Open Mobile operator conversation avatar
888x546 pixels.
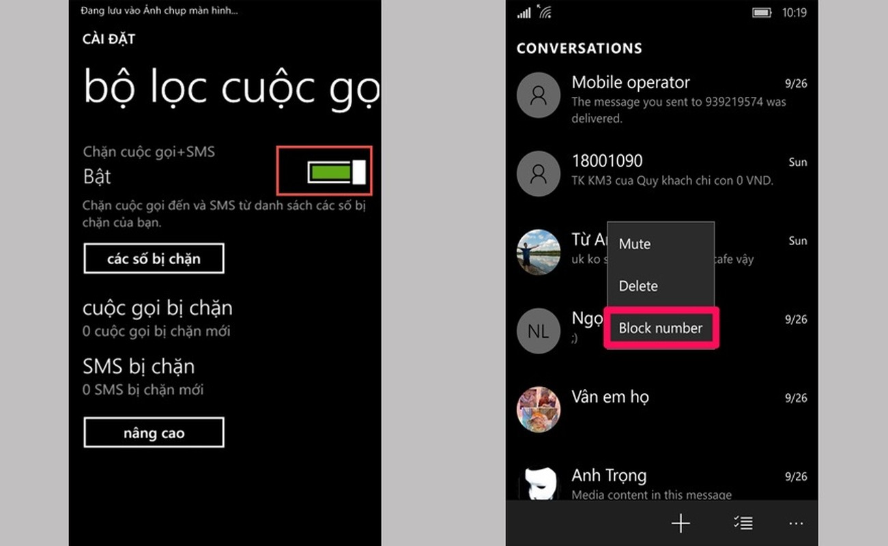coord(539,95)
